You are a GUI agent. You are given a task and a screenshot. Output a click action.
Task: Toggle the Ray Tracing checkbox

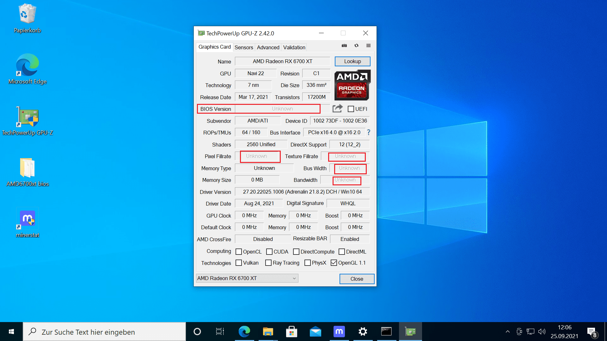268,263
